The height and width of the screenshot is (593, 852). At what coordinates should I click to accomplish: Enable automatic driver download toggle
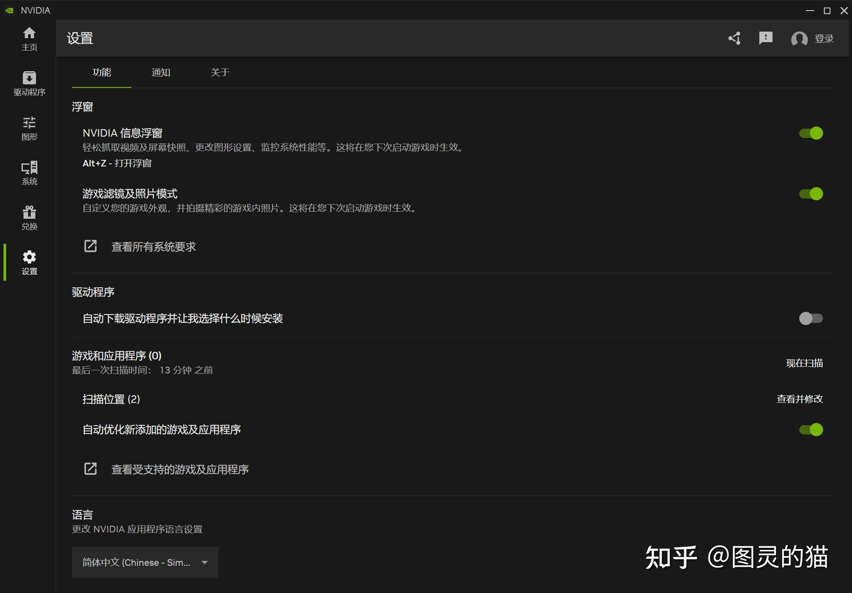811,318
